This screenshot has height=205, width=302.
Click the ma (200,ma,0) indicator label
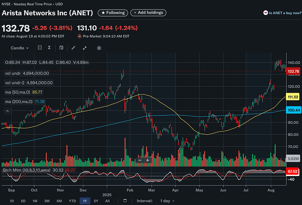point(25,101)
